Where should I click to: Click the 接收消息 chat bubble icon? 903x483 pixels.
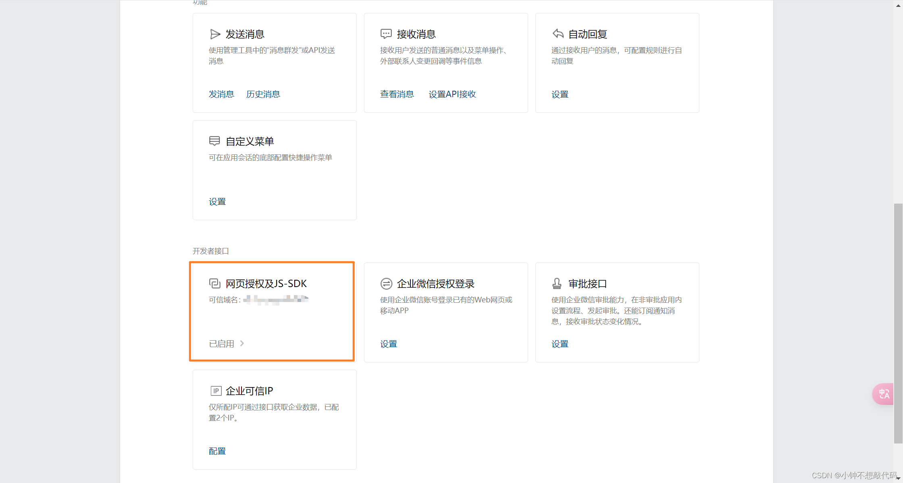point(387,34)
